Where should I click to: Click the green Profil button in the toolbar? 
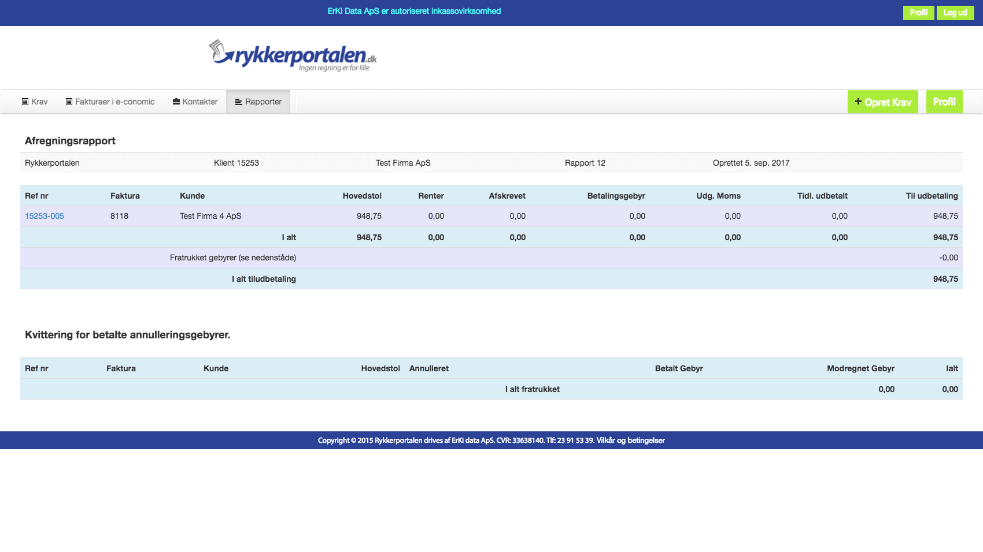click(944, 101)
